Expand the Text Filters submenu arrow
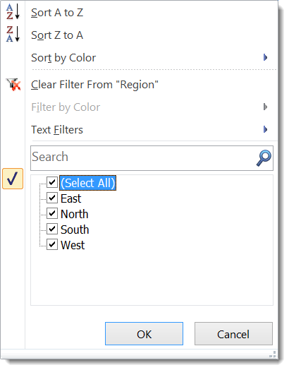 (x=266, y=129)
